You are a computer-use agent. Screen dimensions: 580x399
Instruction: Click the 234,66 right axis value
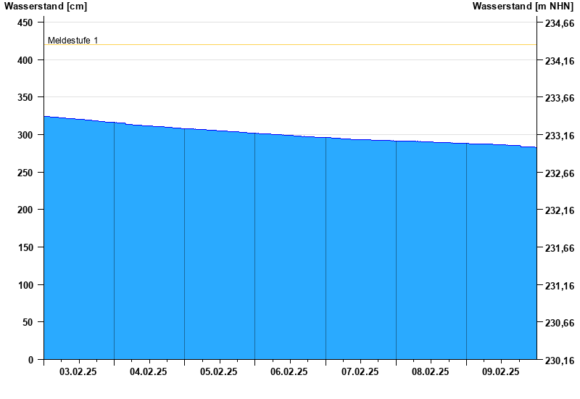560,23
